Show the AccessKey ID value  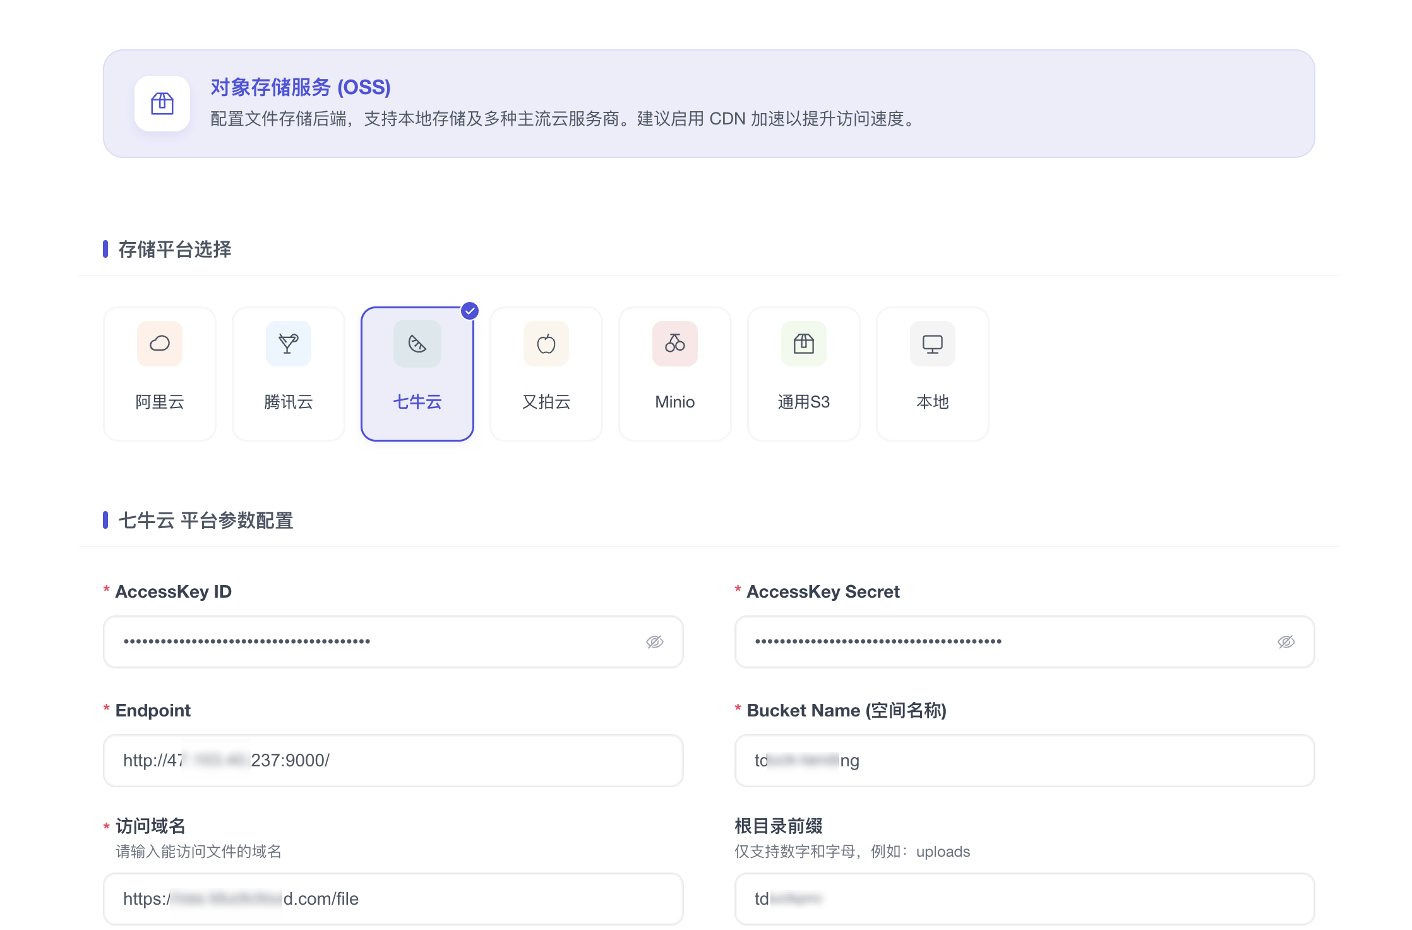pyautogui.click(x=655, y=642)
